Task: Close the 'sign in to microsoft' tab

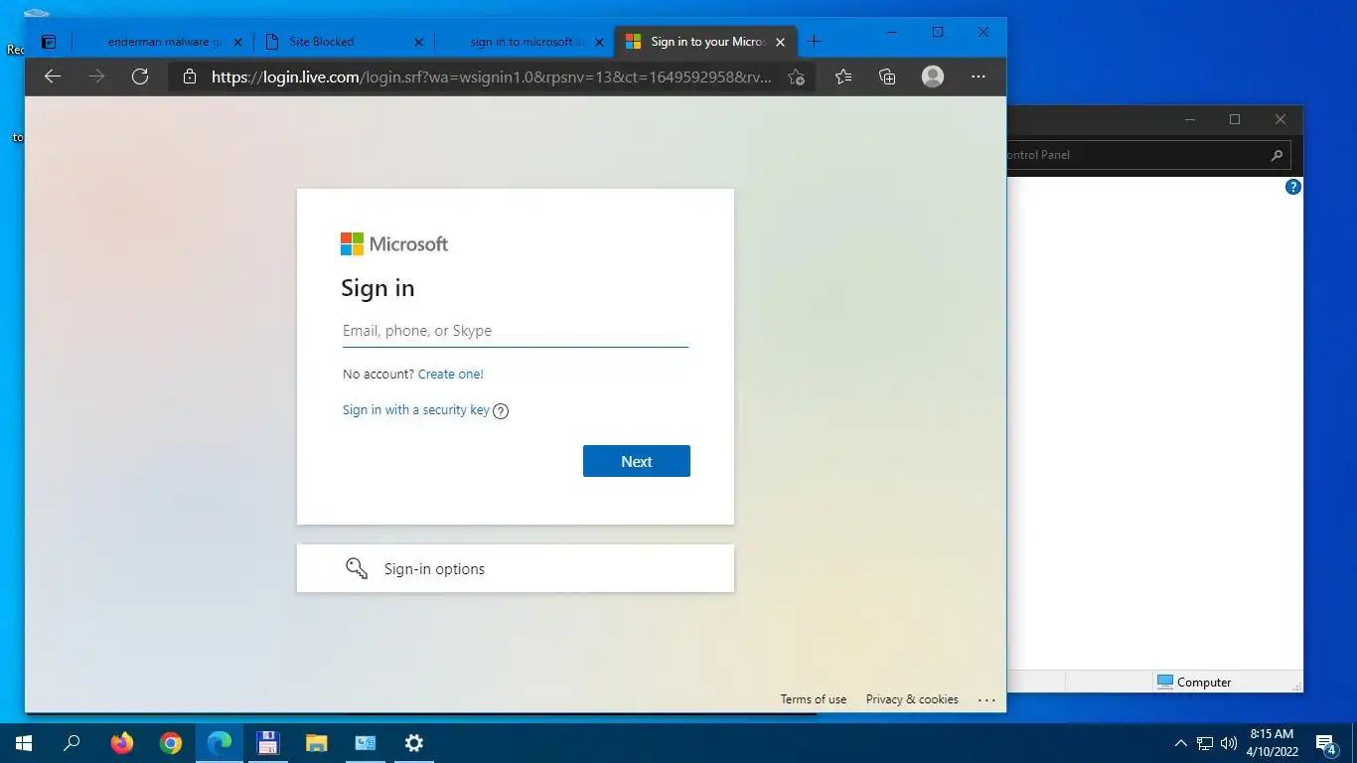Action: (x=599, y=43)
